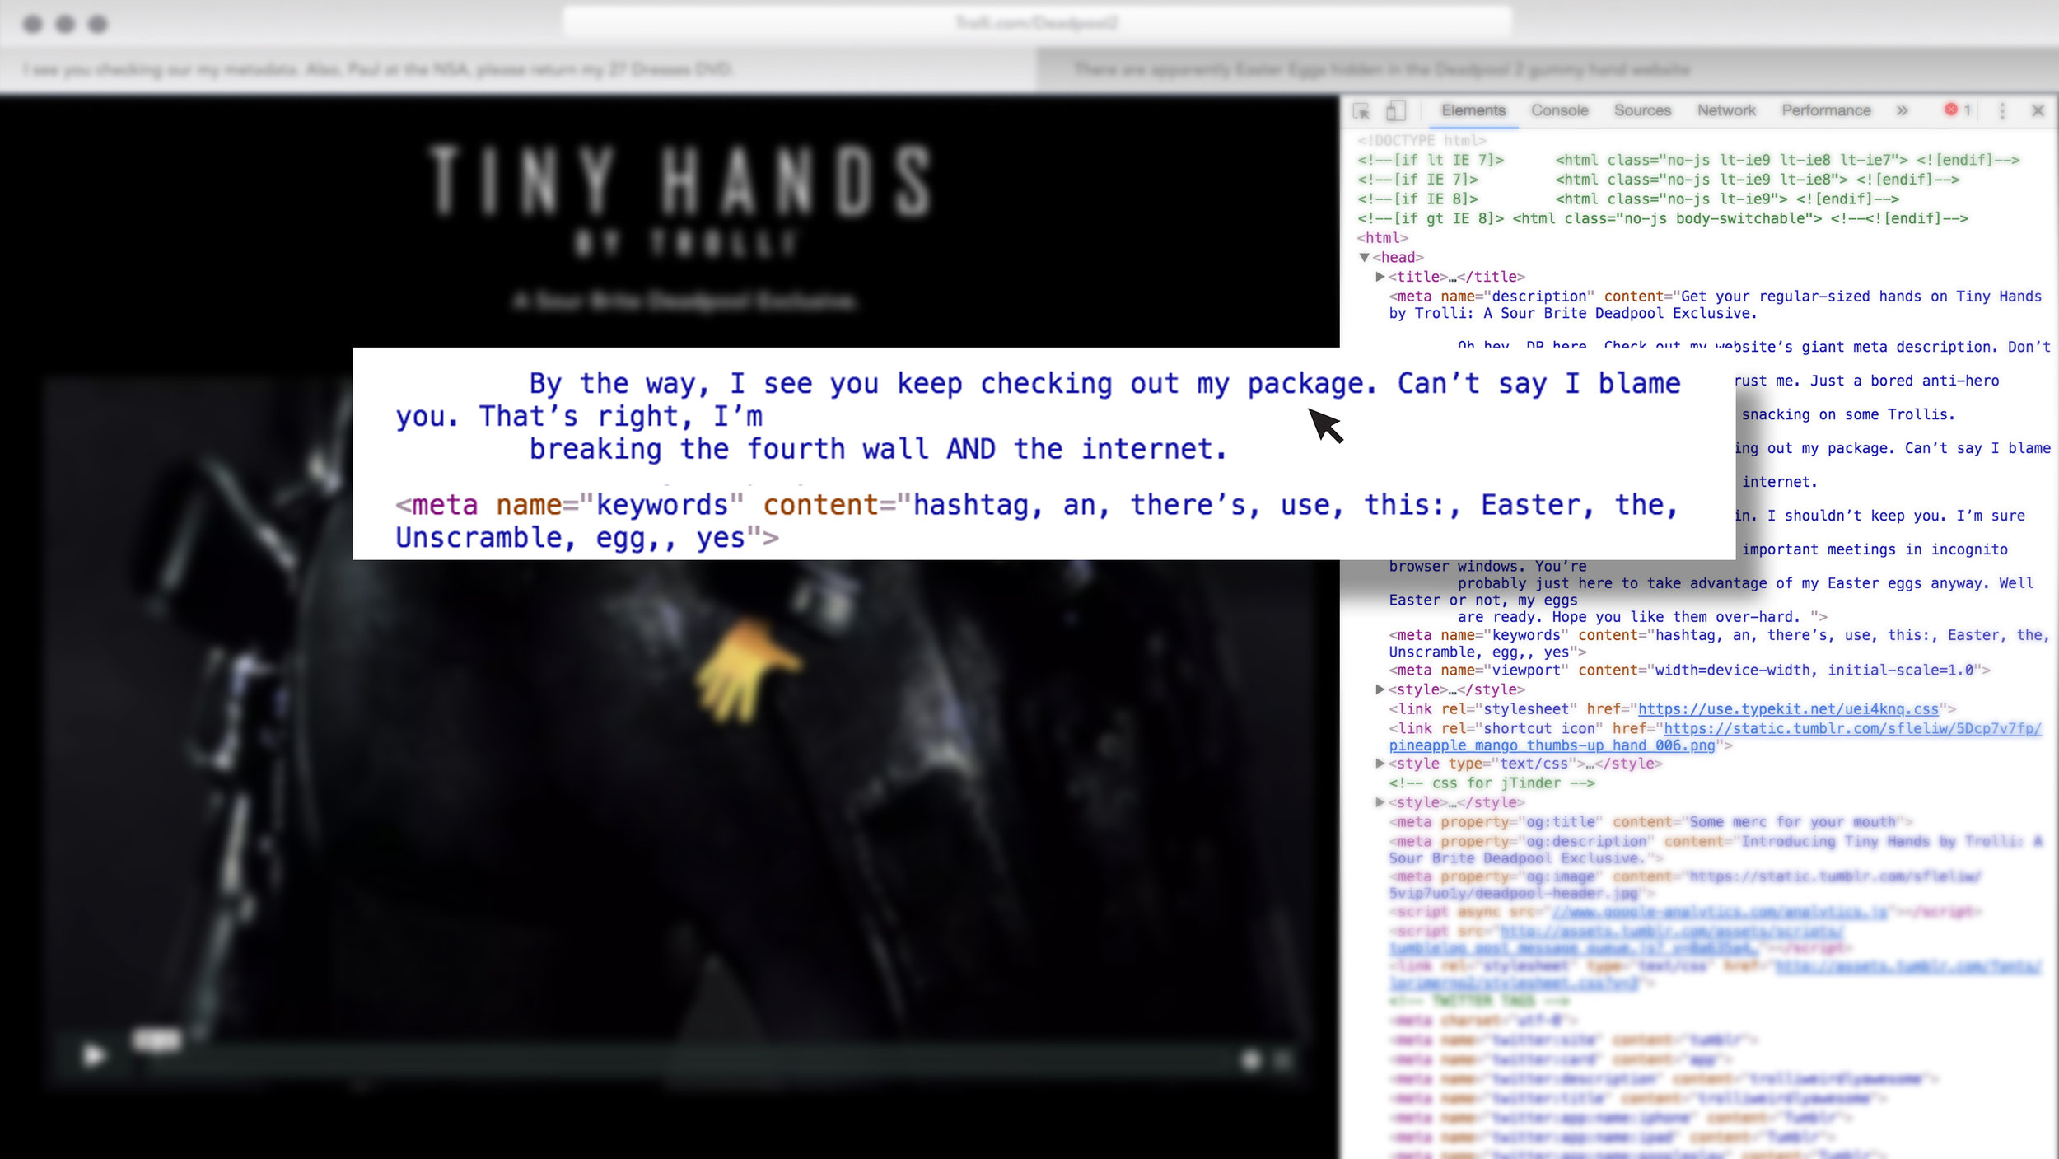Viewport: 2059px width, 1159px height.
Task: Expand the title element node
Action: [1380, 277]
